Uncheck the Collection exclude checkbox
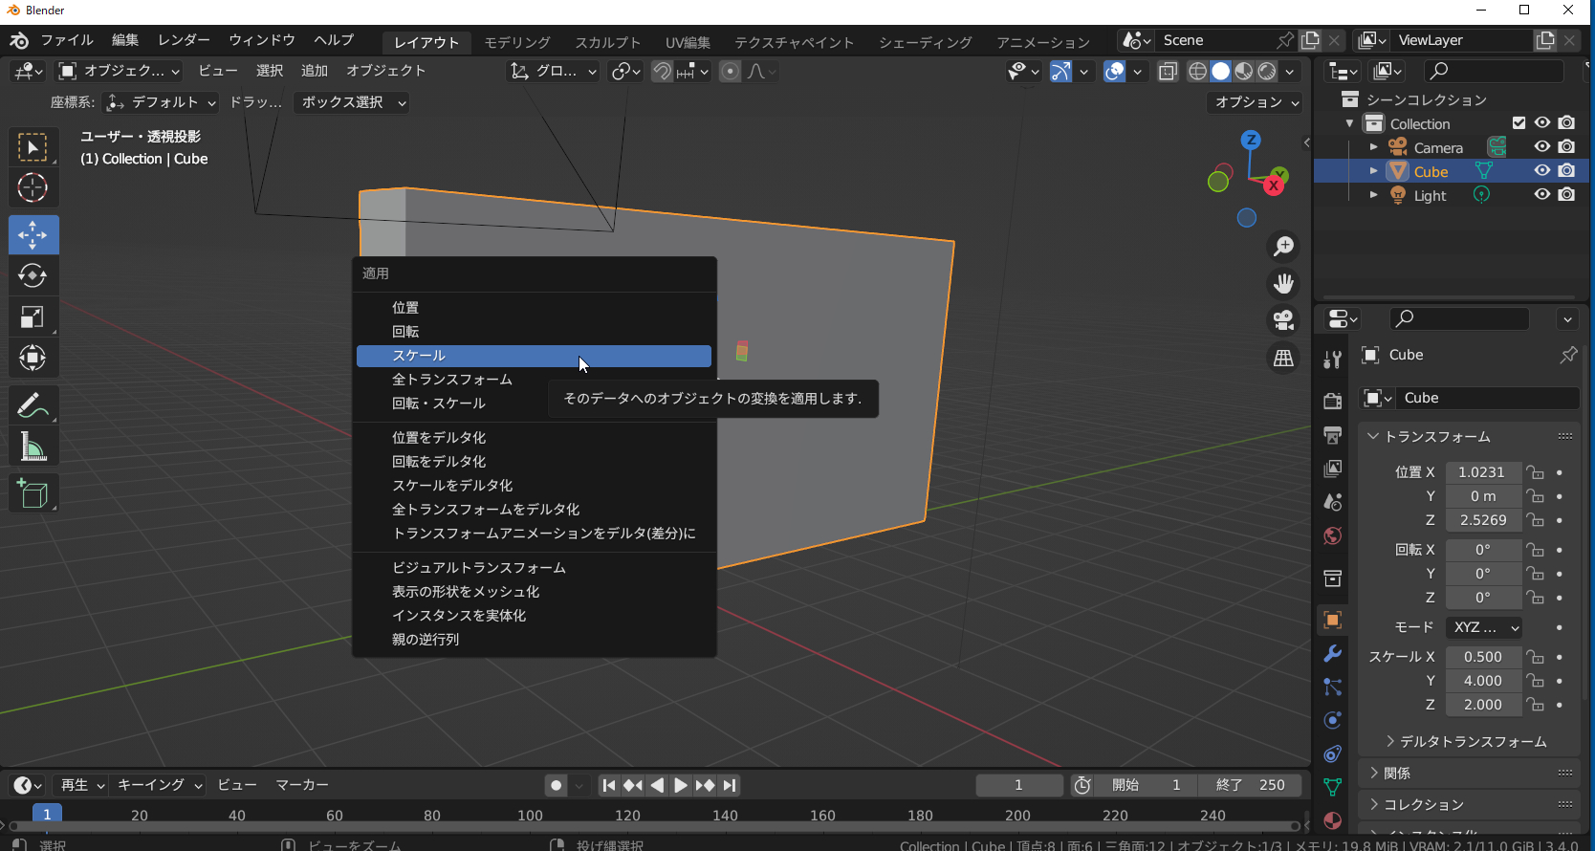The width and height of the screenshot is (1595, 851). [x=1519, y=123]
